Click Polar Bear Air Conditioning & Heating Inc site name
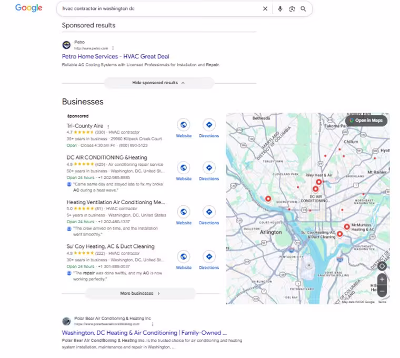 113,318
